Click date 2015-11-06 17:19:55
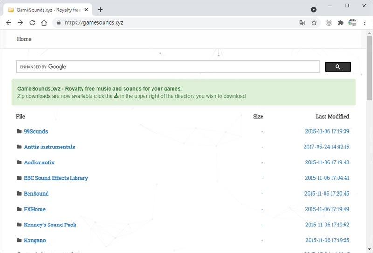 pos(328,240)
